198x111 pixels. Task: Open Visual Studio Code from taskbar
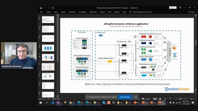[x=52, y=103]
